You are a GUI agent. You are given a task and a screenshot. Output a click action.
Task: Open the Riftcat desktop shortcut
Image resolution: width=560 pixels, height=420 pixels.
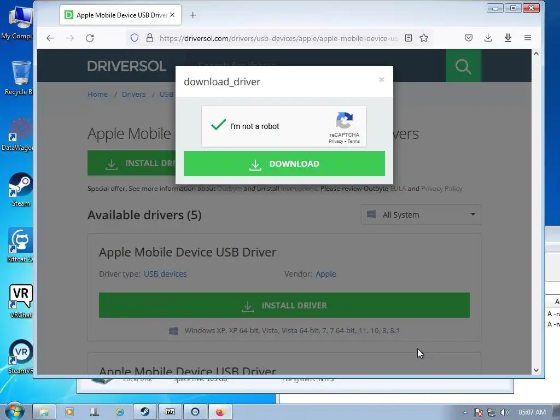[x=20, y=246]
